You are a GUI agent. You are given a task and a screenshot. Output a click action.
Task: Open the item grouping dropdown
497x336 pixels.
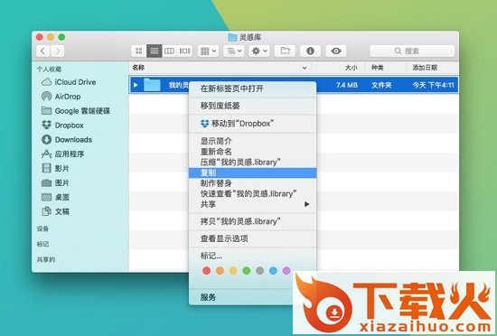tap(208, 51)
